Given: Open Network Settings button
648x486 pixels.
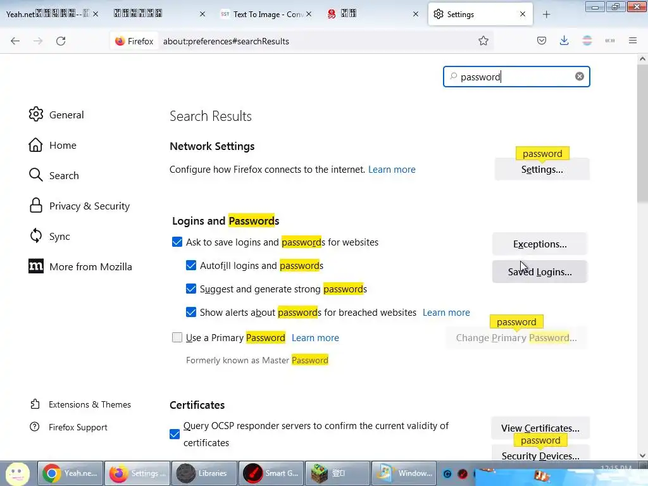Looking at the screenshot, I should 542,169.
